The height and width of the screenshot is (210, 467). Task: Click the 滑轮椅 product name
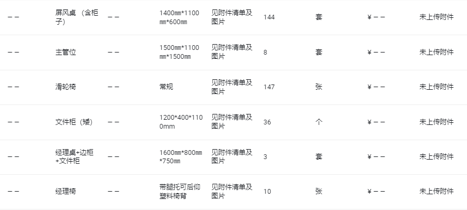[x=66, y=87]
